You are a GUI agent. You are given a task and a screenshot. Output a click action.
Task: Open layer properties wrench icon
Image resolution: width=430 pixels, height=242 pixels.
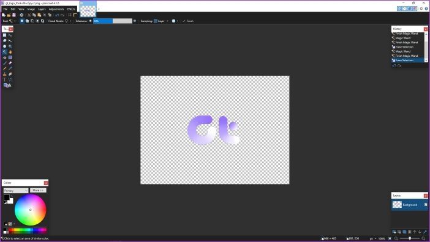point(425,232)
